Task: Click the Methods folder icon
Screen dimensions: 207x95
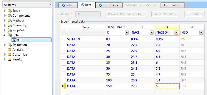Action: [x=10, y=20]
